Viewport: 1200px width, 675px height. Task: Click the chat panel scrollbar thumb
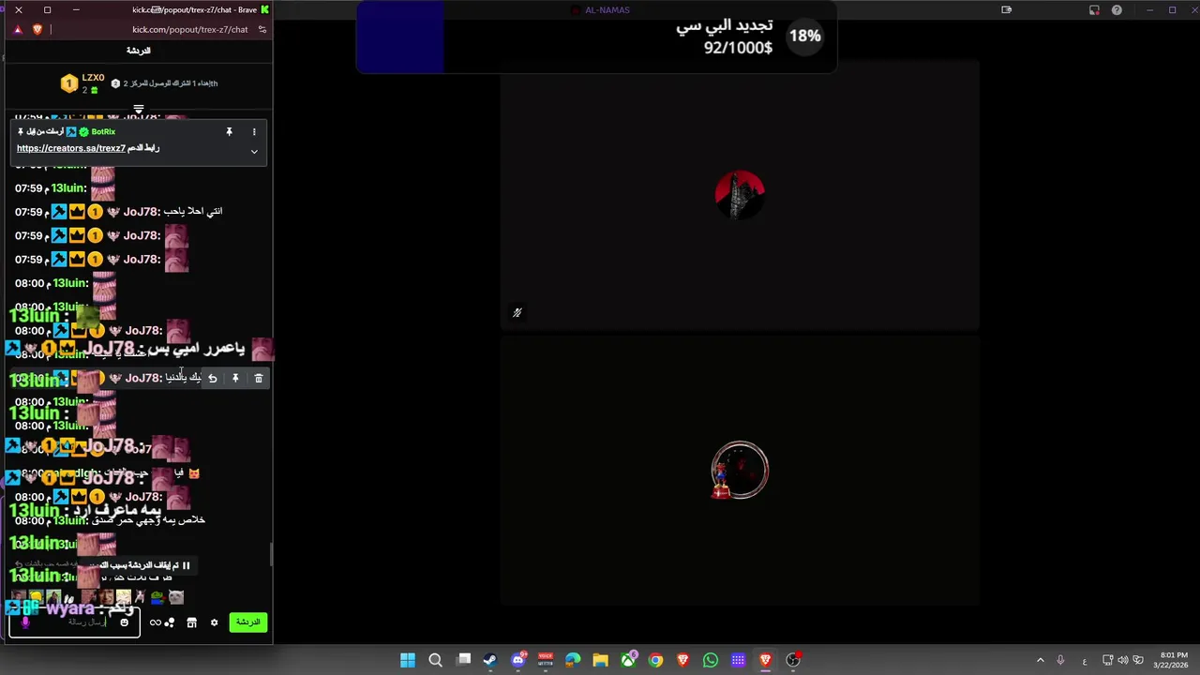point(272,554)
